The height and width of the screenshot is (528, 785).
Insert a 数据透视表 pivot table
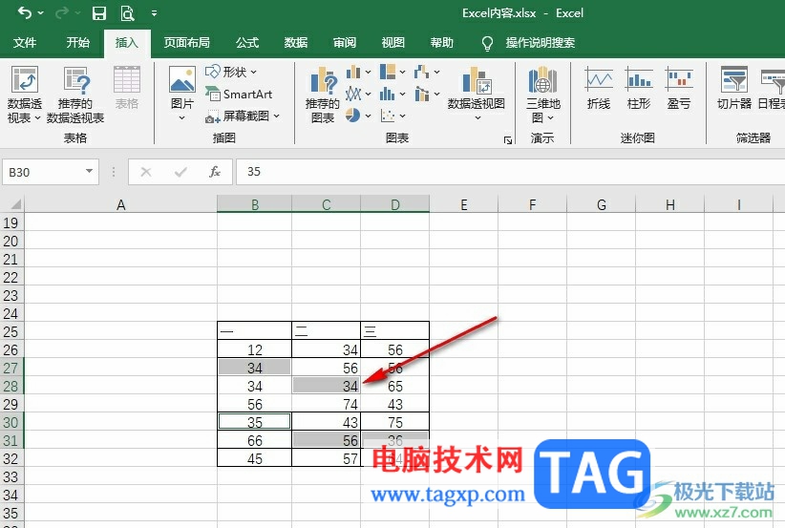pos(25,95)
